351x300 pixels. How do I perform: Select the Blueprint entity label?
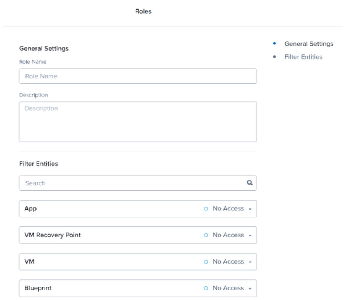point(38,288)
